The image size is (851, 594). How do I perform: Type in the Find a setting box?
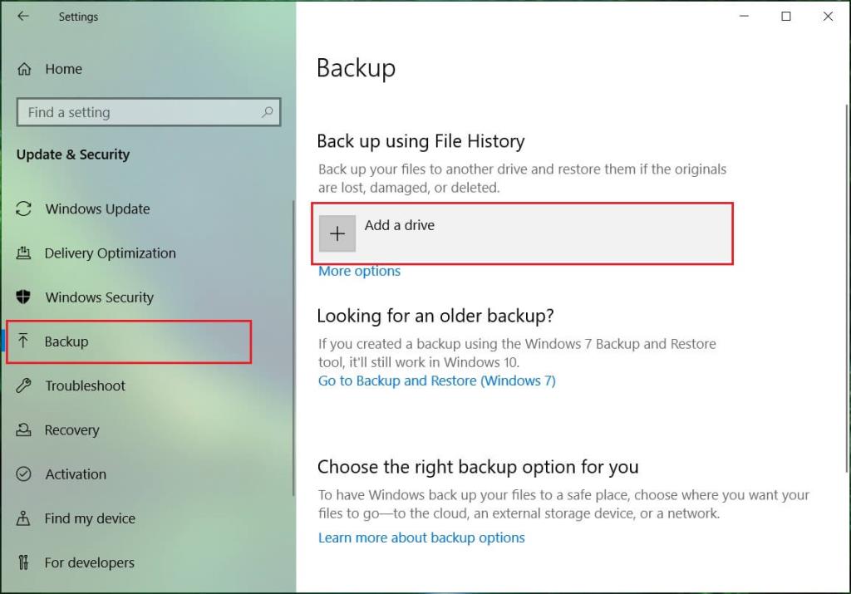[137, 112]
